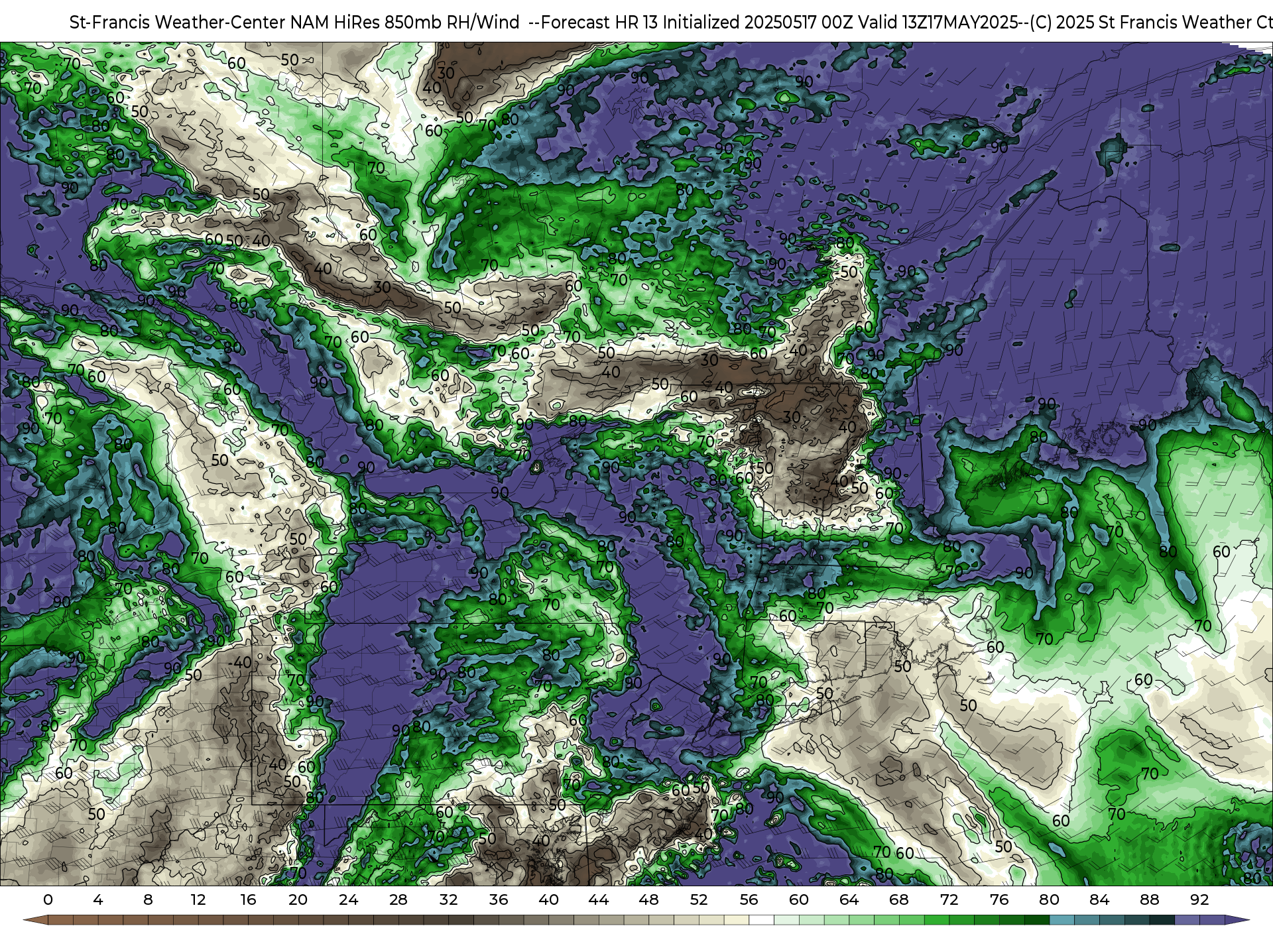Image resolution: width=1273 pixels, height=928 pixels.
Task: Click the colorbar legend label '36'
Action: click(x=498, y=899)
